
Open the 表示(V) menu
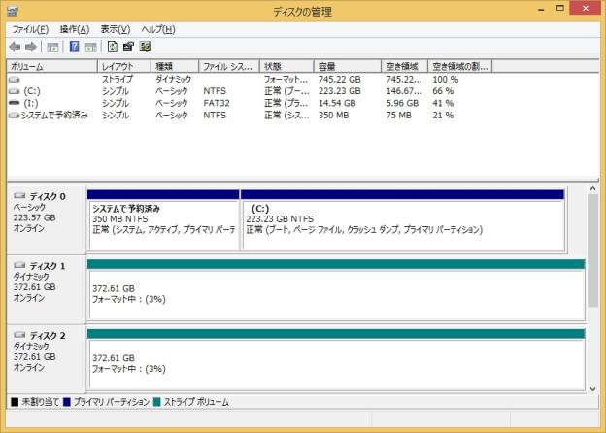(x=116, y=30)
